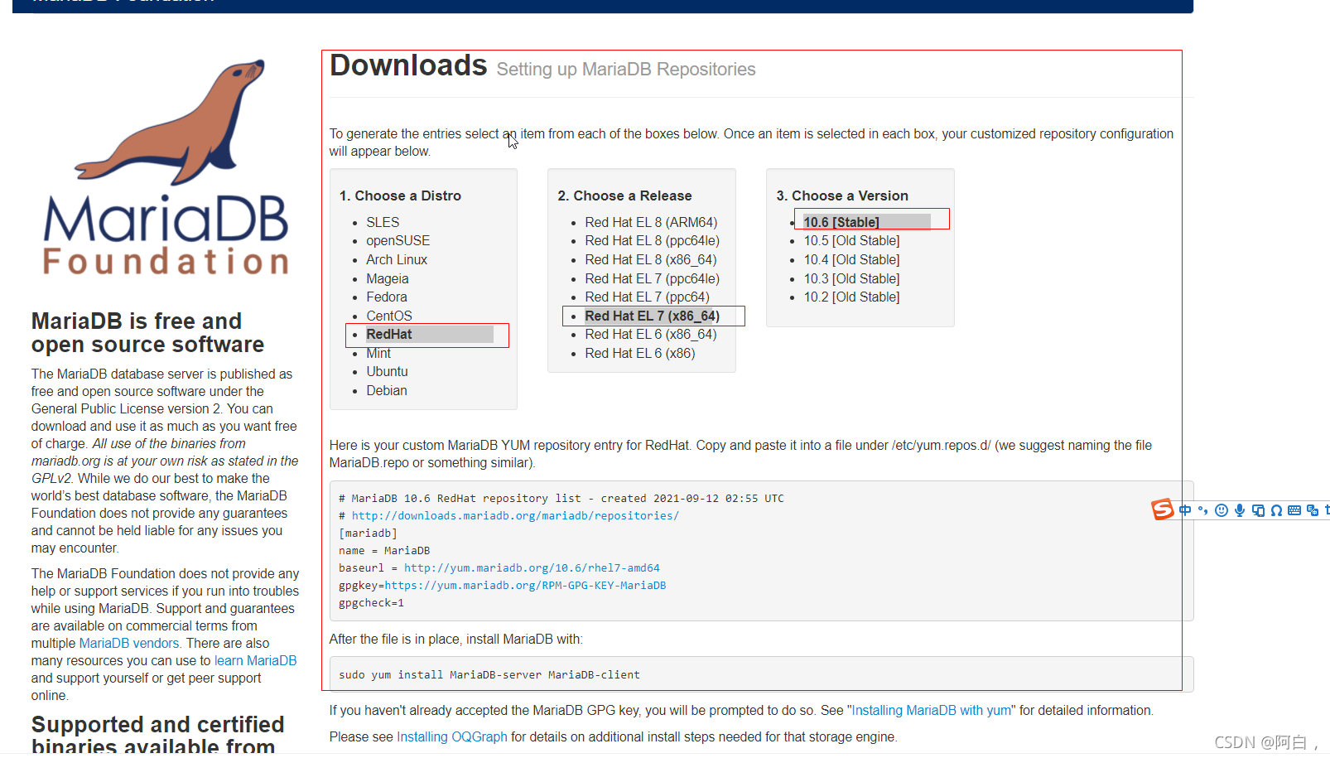Select openSUSE distro
The height and width of the screenshot is (758, 1330).
[x=398, y=240]
